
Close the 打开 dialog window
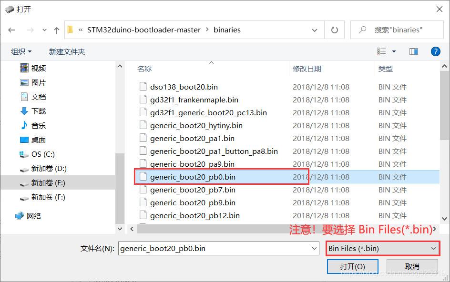(440, 9)
